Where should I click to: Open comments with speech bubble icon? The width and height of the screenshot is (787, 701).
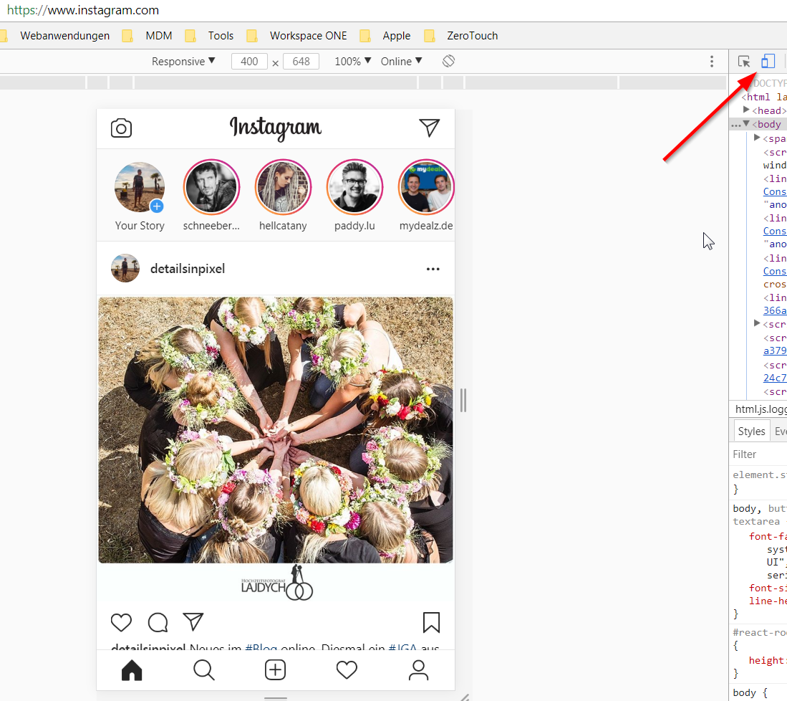158,622
